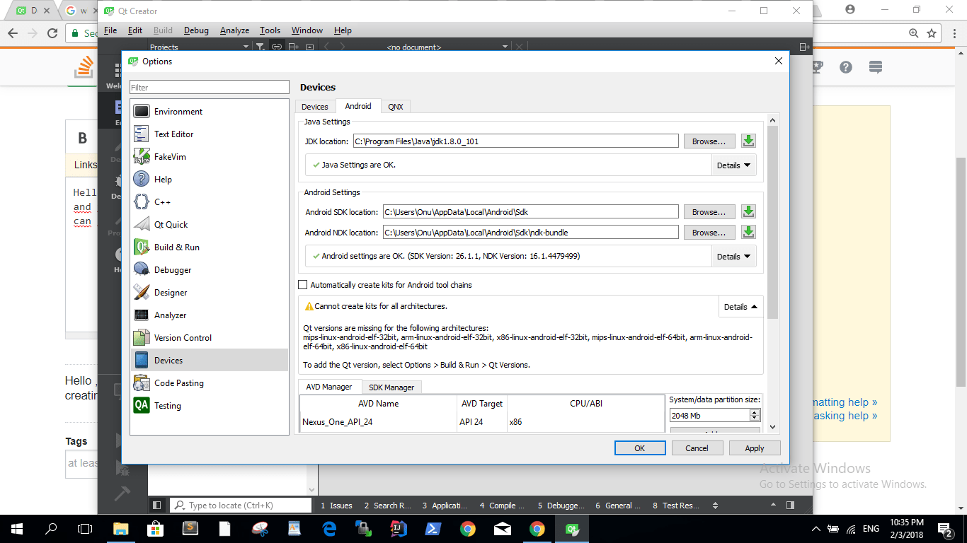Click the JDK download green arrow icon

click(x=748, y=141)
